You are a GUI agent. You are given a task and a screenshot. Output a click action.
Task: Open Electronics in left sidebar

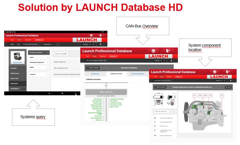coord(18,84)
